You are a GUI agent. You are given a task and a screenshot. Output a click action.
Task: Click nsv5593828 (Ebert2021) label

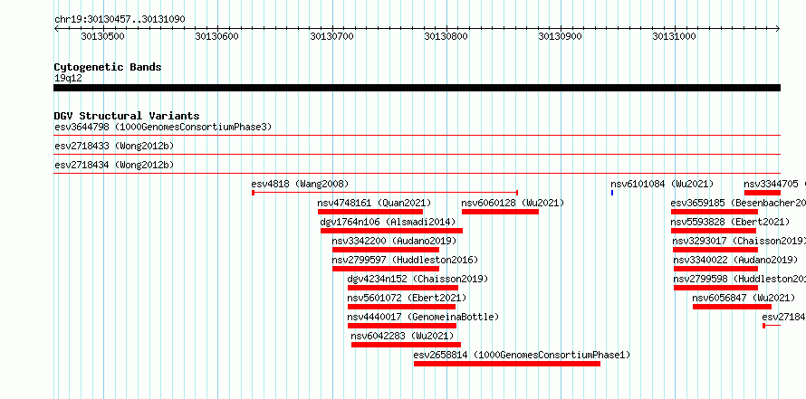[730, 222]
